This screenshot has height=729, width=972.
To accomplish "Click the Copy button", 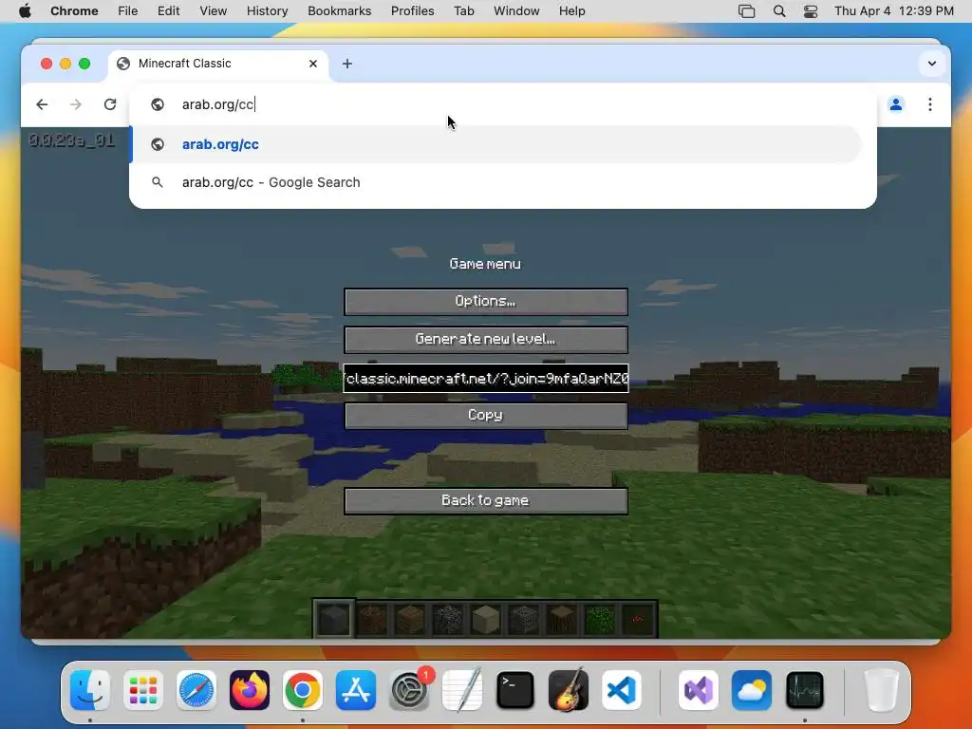I will pyautogui.click(x=485, y=416).
